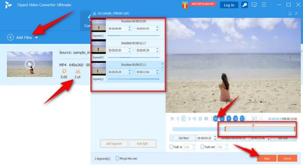Close the Cut dialog window
This screenshot has width=303, height=166.
pos(296,13)
